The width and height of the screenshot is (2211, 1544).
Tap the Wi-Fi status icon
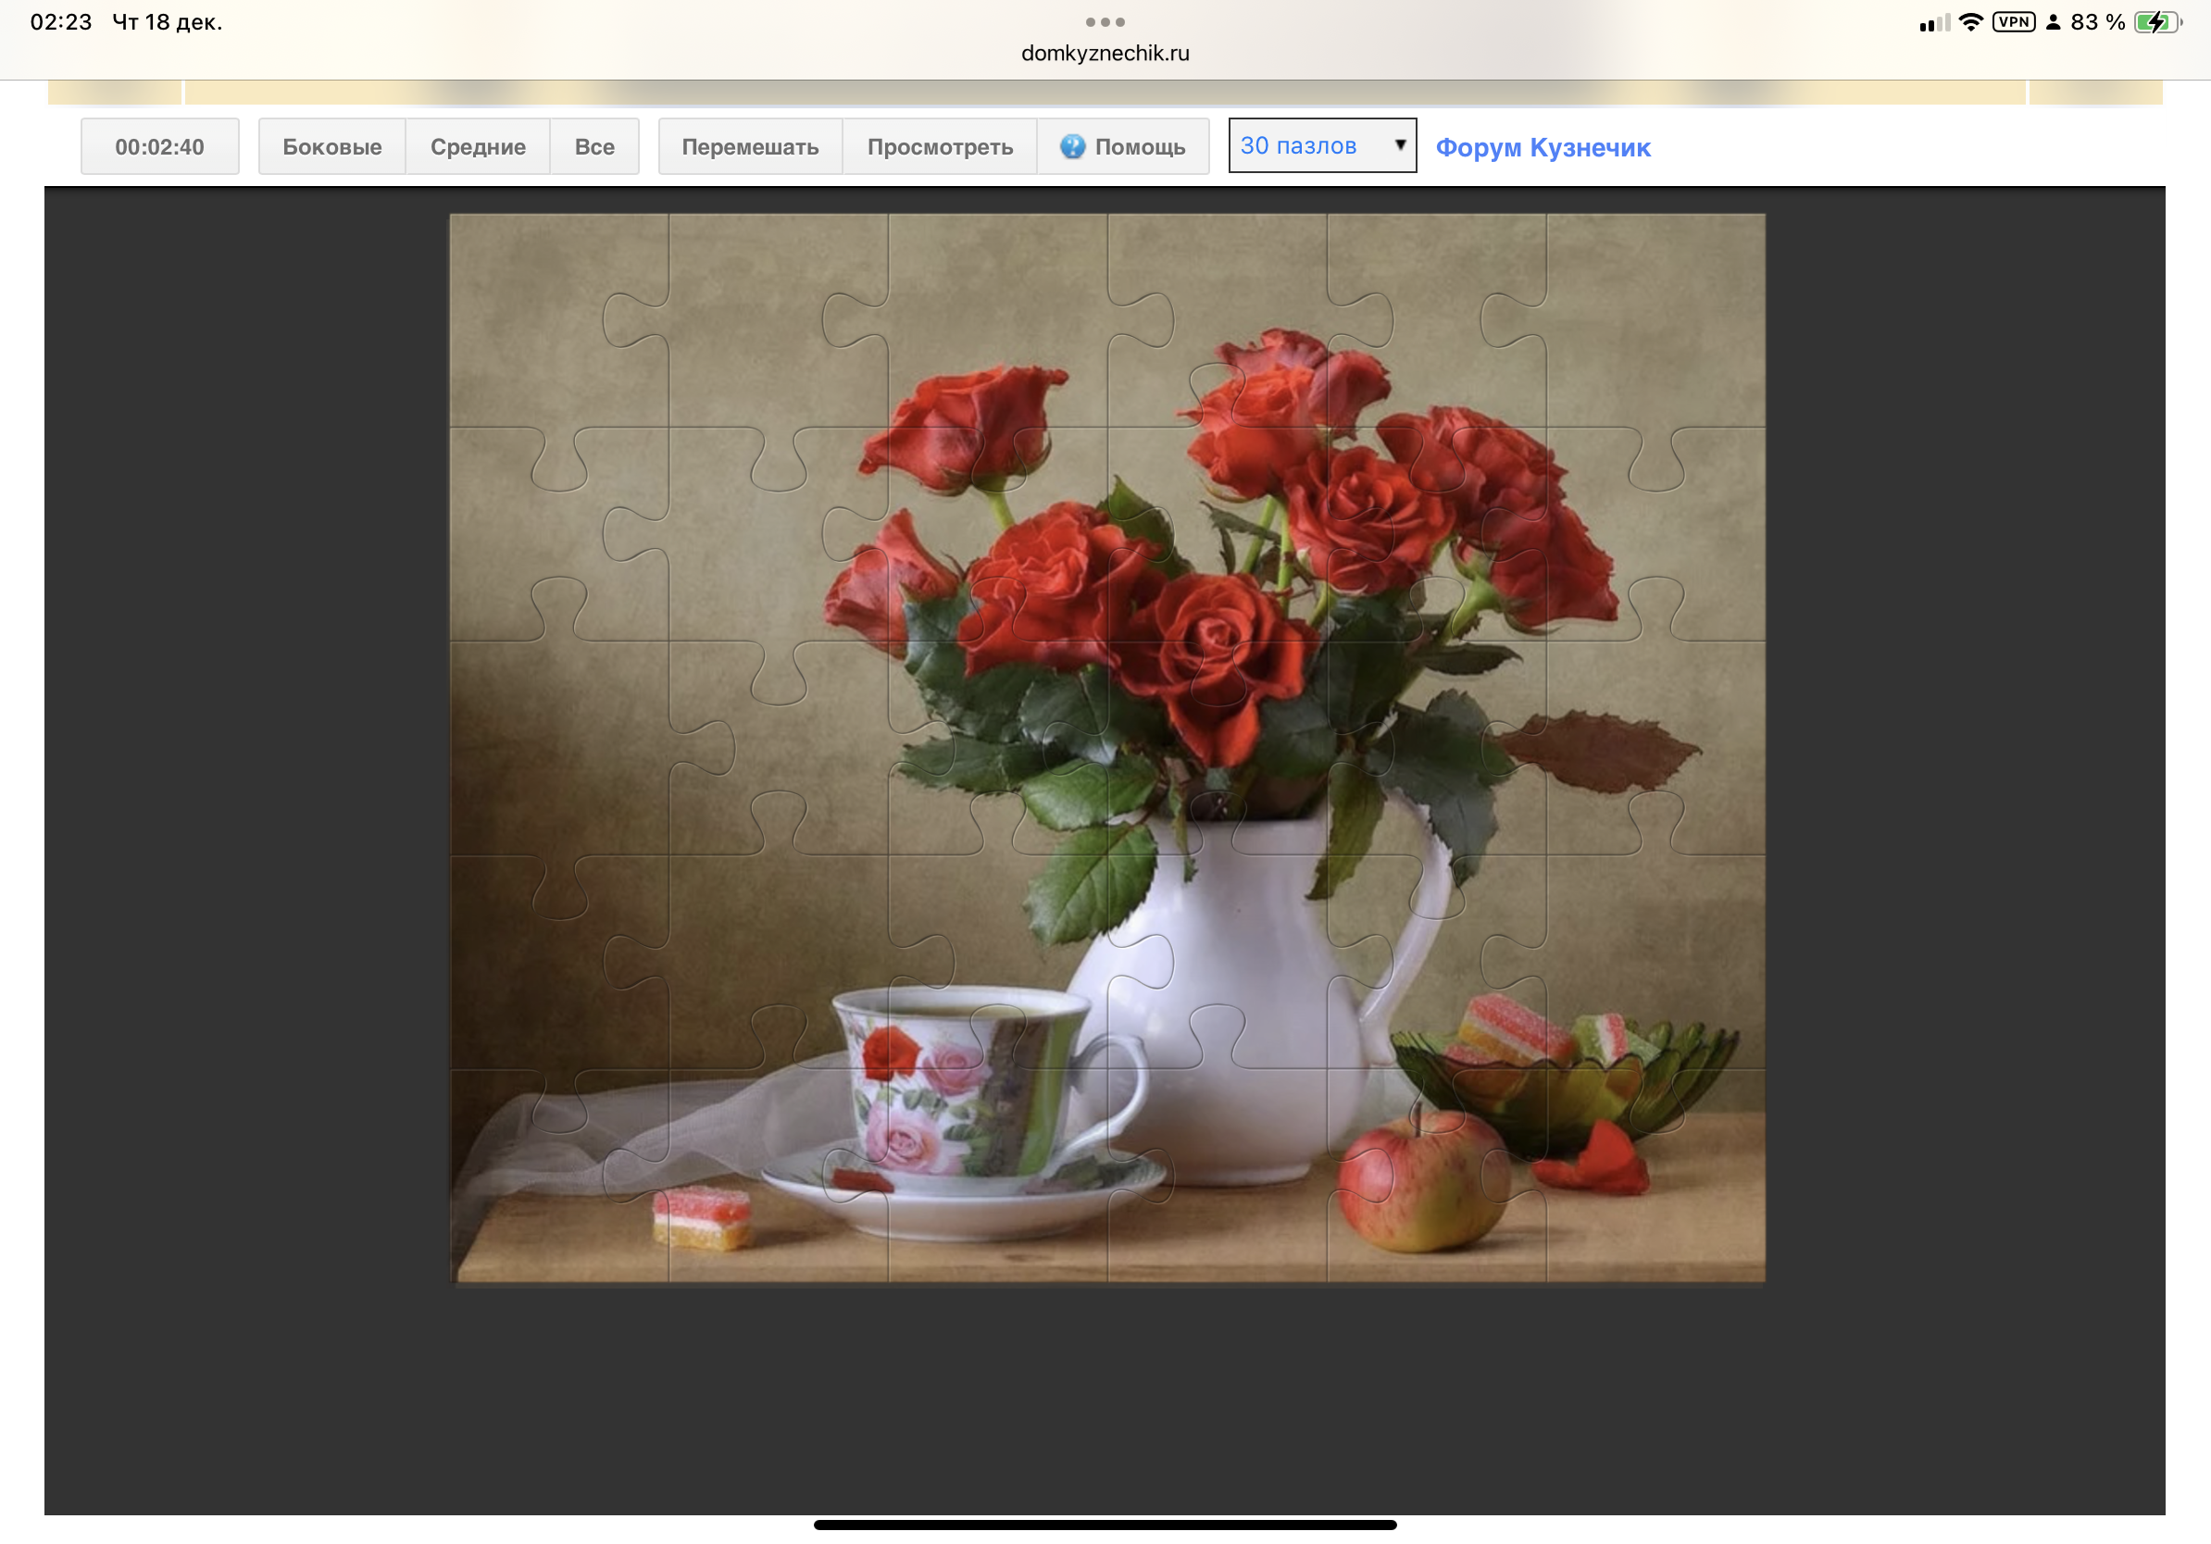1970,22
